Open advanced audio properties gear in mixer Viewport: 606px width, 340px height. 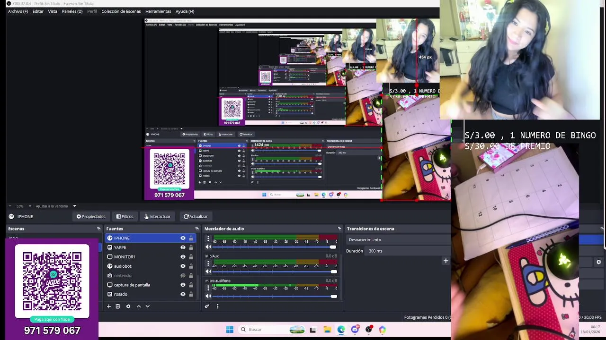207,306
